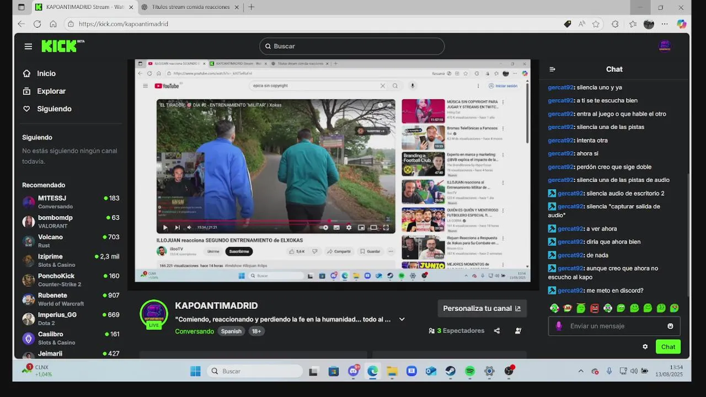Viewport: 706px width, 397px height.
Task: Open Discord from the taskbar
Action: click(354, 371)
